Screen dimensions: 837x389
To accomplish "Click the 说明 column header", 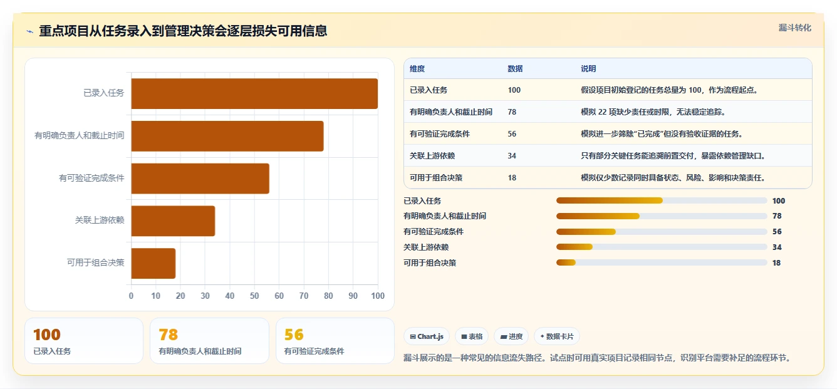I will pyautogui.click(x=588, y=69).
